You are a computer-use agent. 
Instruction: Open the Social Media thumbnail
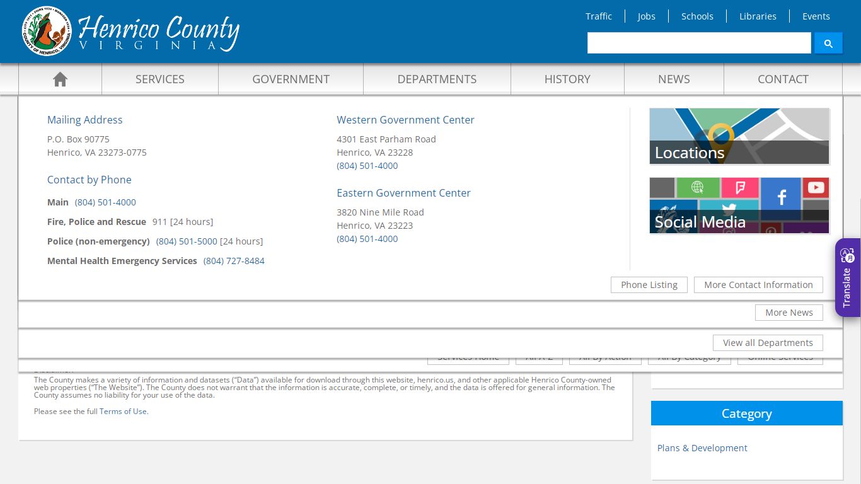pos(739,205)
